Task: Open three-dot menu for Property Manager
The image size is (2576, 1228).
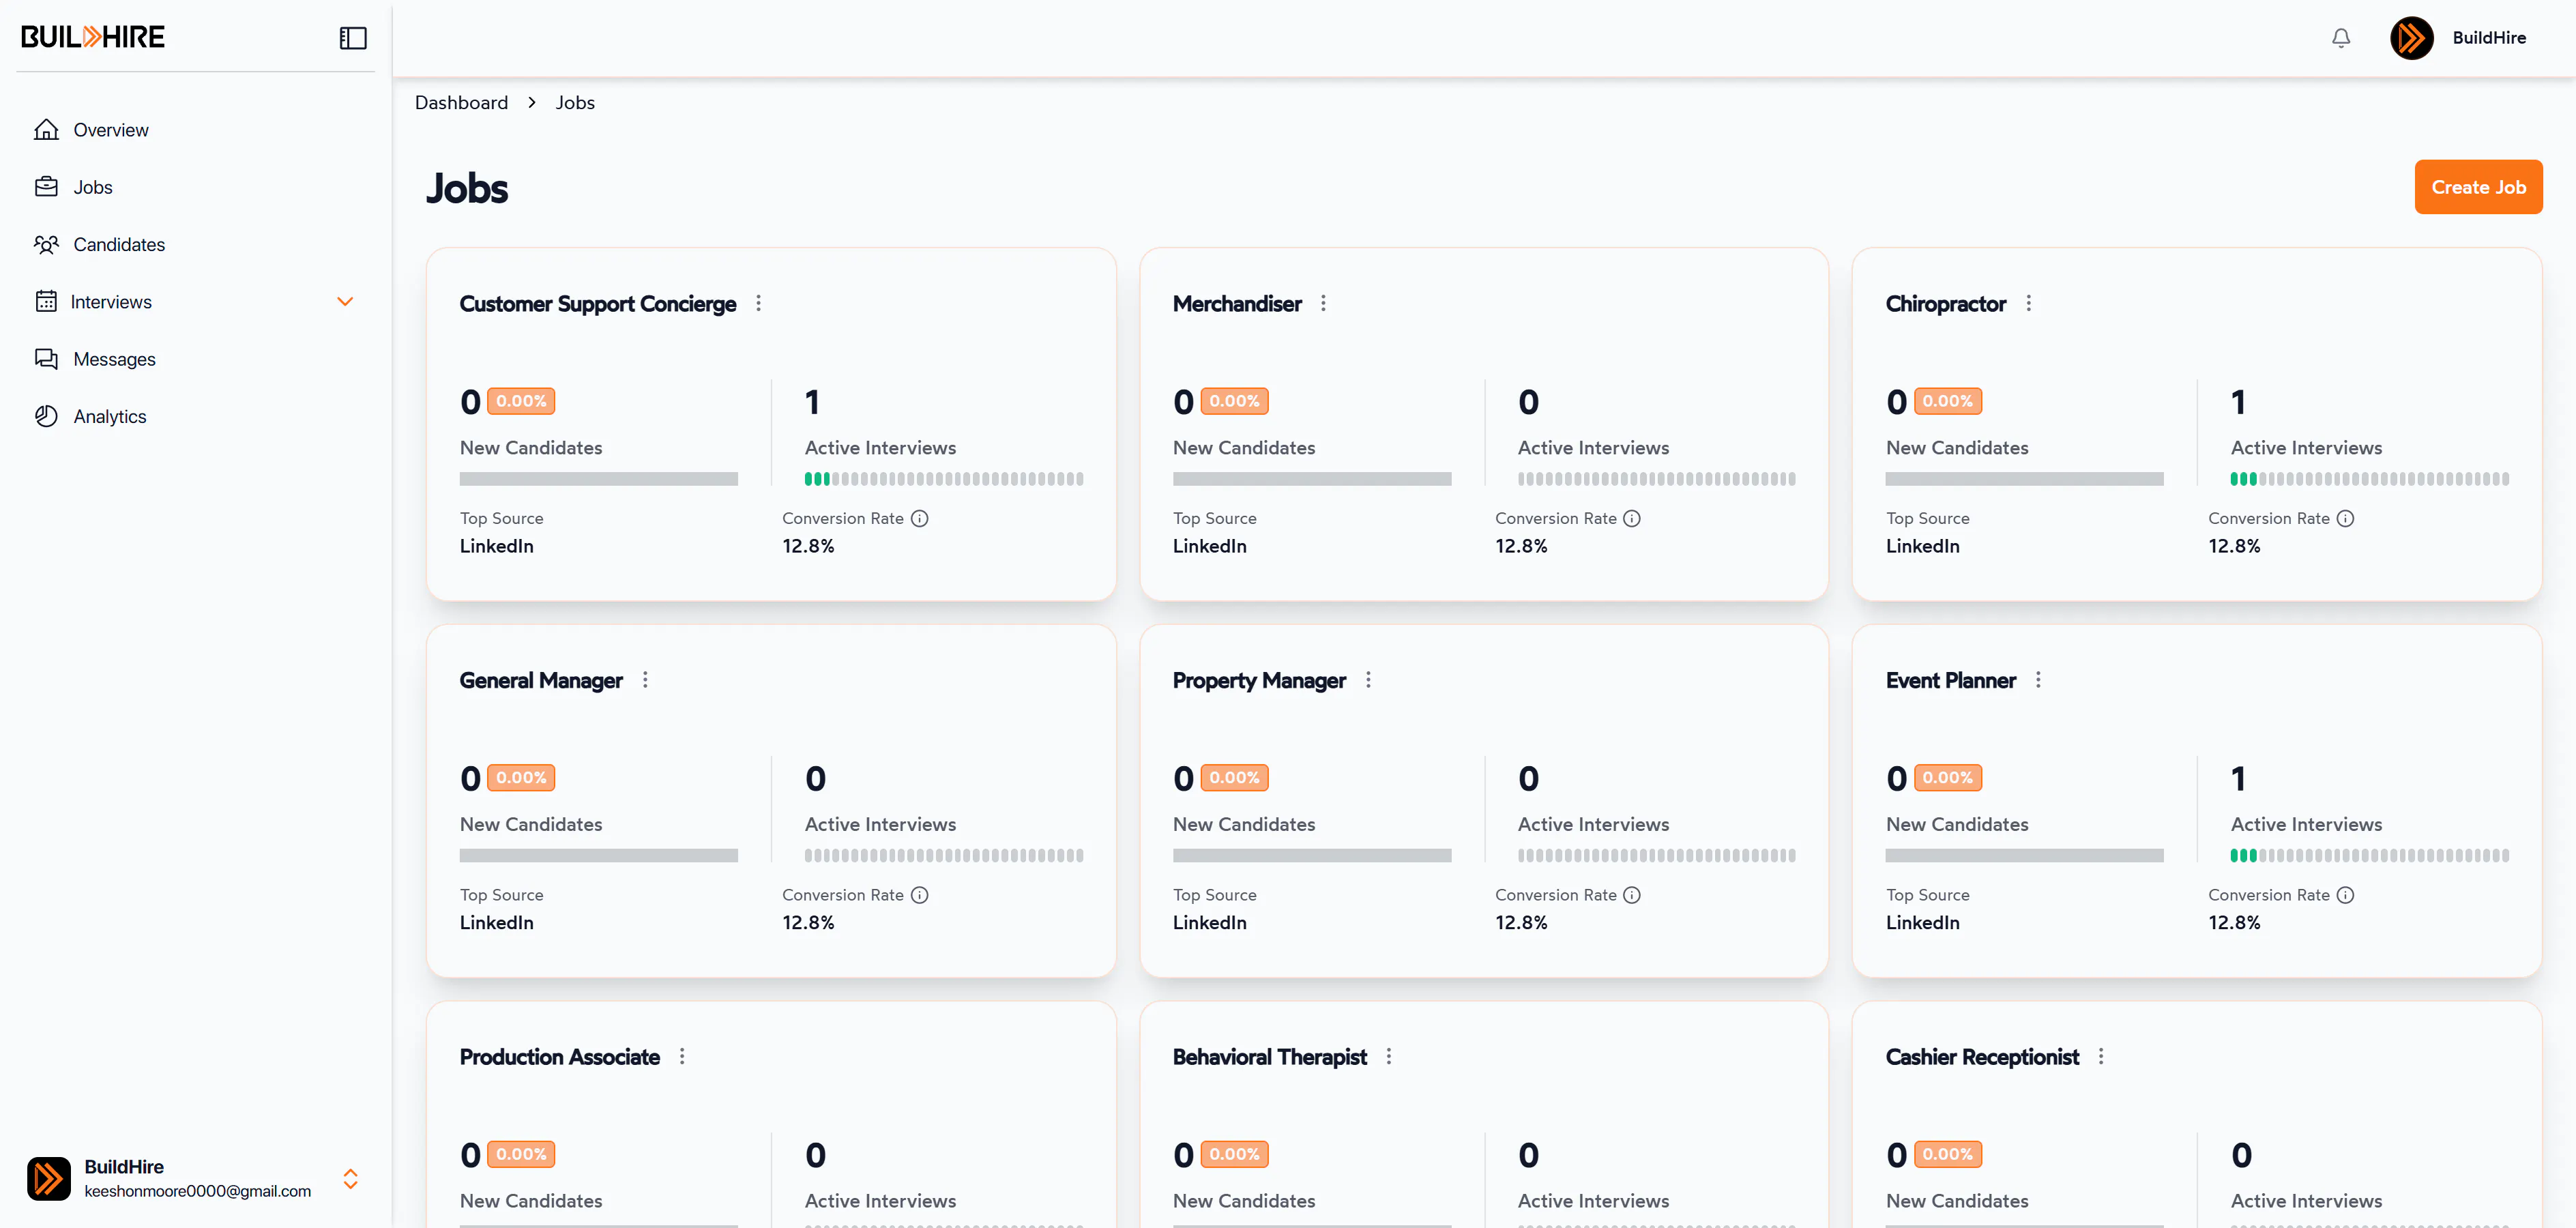Action: [x=1368, y=680]
